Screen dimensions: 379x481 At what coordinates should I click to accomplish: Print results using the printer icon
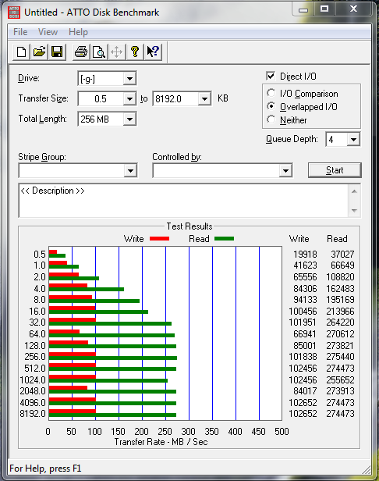[81, 52]
